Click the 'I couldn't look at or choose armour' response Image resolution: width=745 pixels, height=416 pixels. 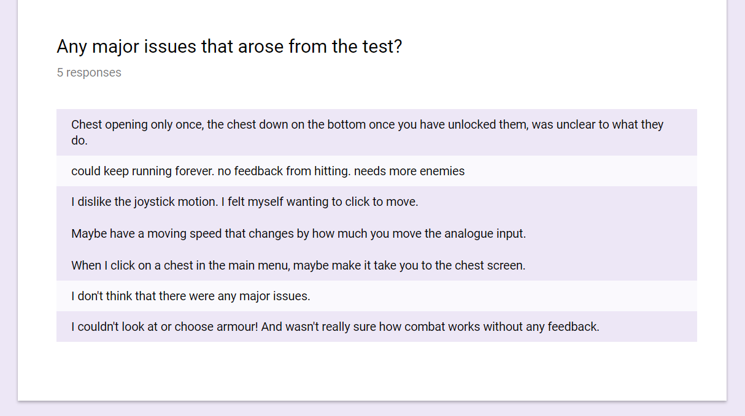(x=376, y=327)
